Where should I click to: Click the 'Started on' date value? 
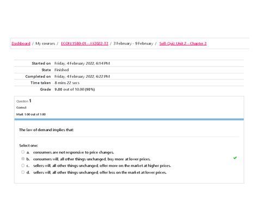pos(82,64)
